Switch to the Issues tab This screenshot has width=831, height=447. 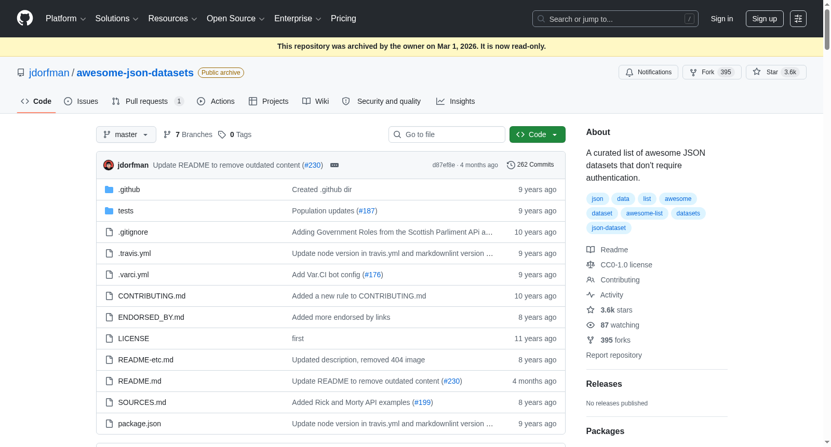pos(81,101)
